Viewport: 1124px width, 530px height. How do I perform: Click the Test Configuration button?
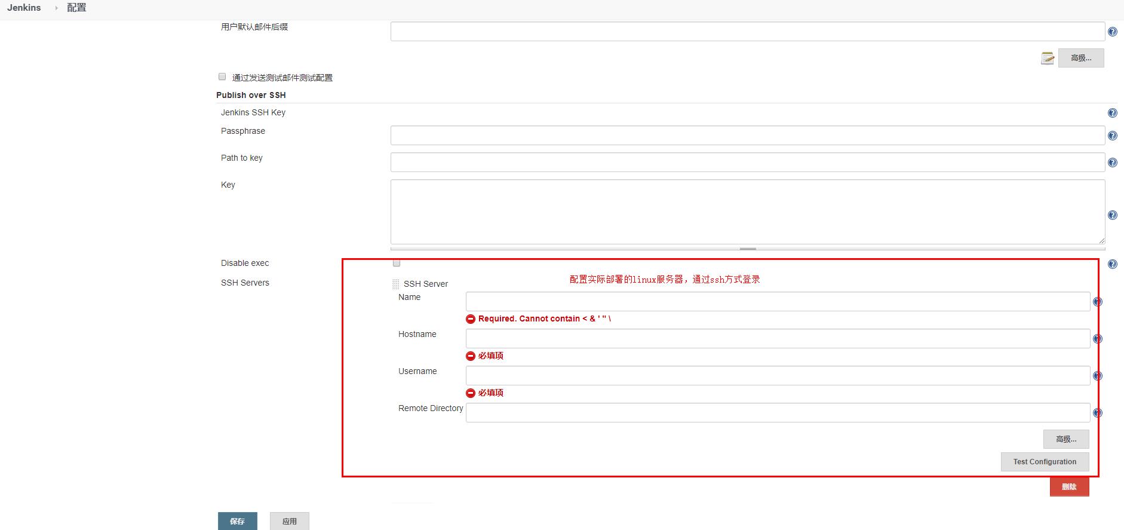pyautogui.click(x=1045, y=462)
